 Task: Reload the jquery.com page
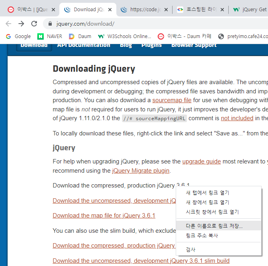click(34, 24)
